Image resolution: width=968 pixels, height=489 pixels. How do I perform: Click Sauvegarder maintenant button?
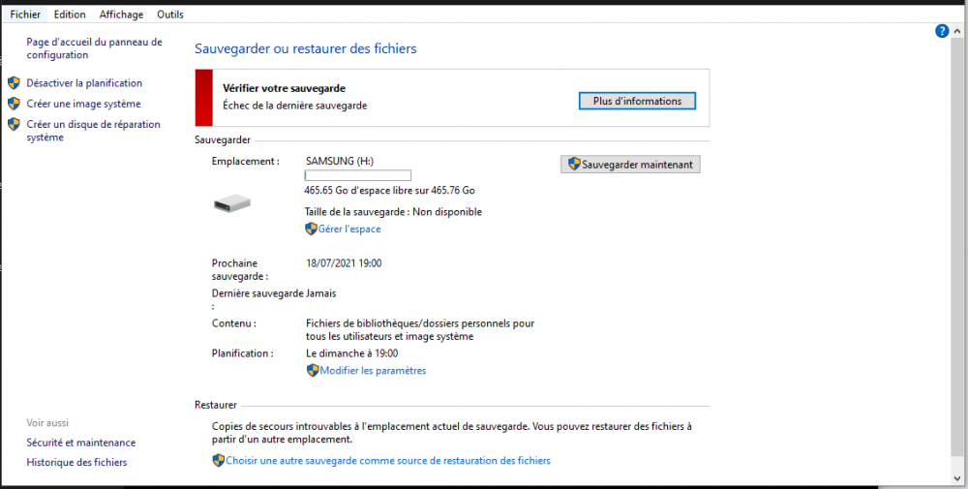tap(630, 165)
